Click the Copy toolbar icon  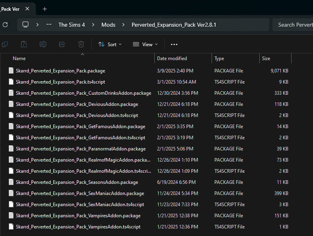coord(5,44)
